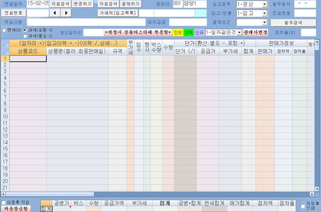The width and height of the screenshot is (321, 212).
Task: Click the vertical scrollbar down arrow
Action: tap(317, 189)
